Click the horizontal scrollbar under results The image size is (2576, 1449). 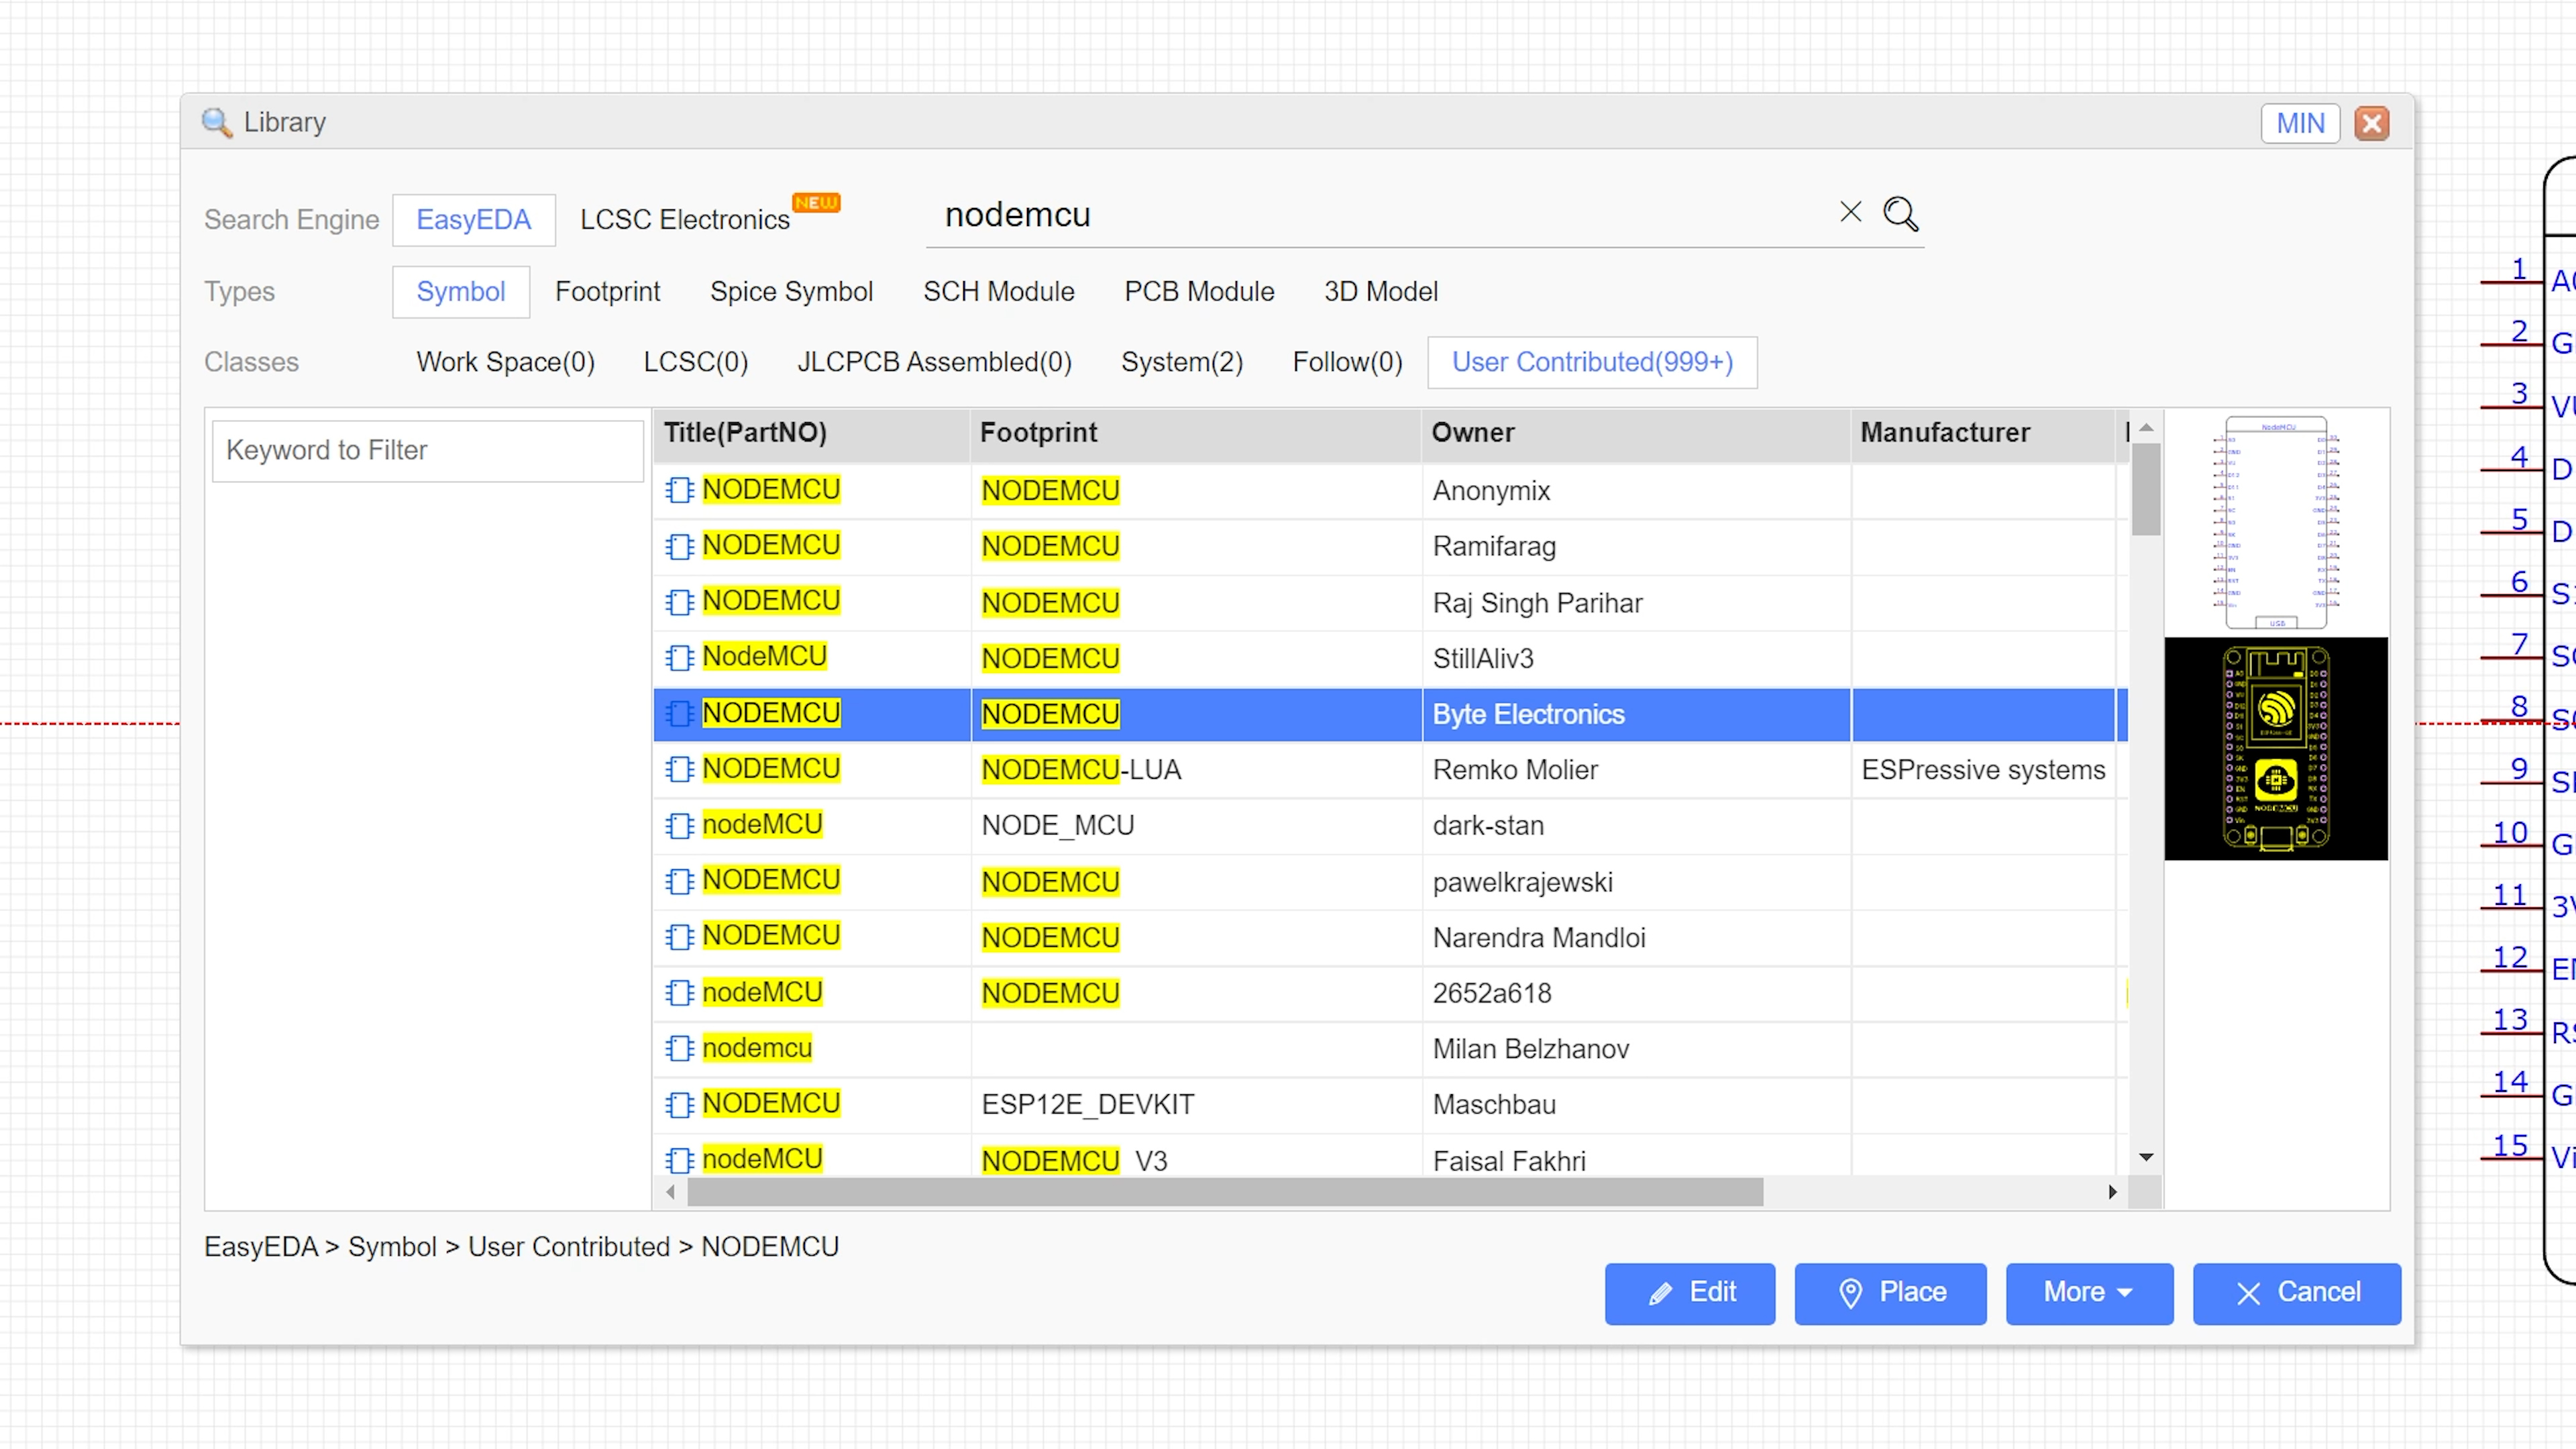(x=1224, y=1191)
